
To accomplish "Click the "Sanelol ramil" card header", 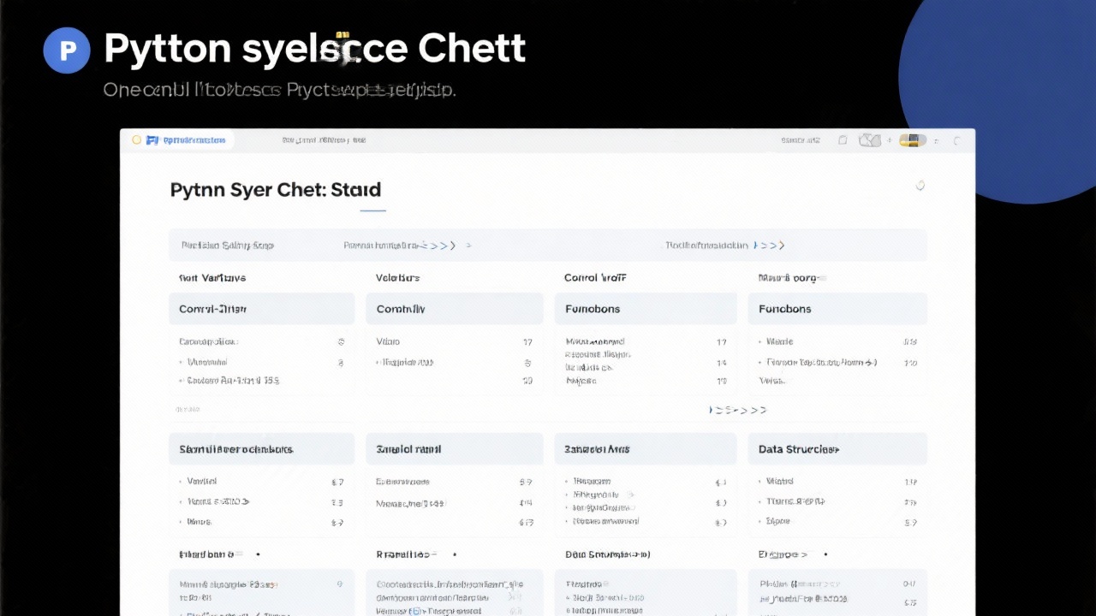I will 455,449.
